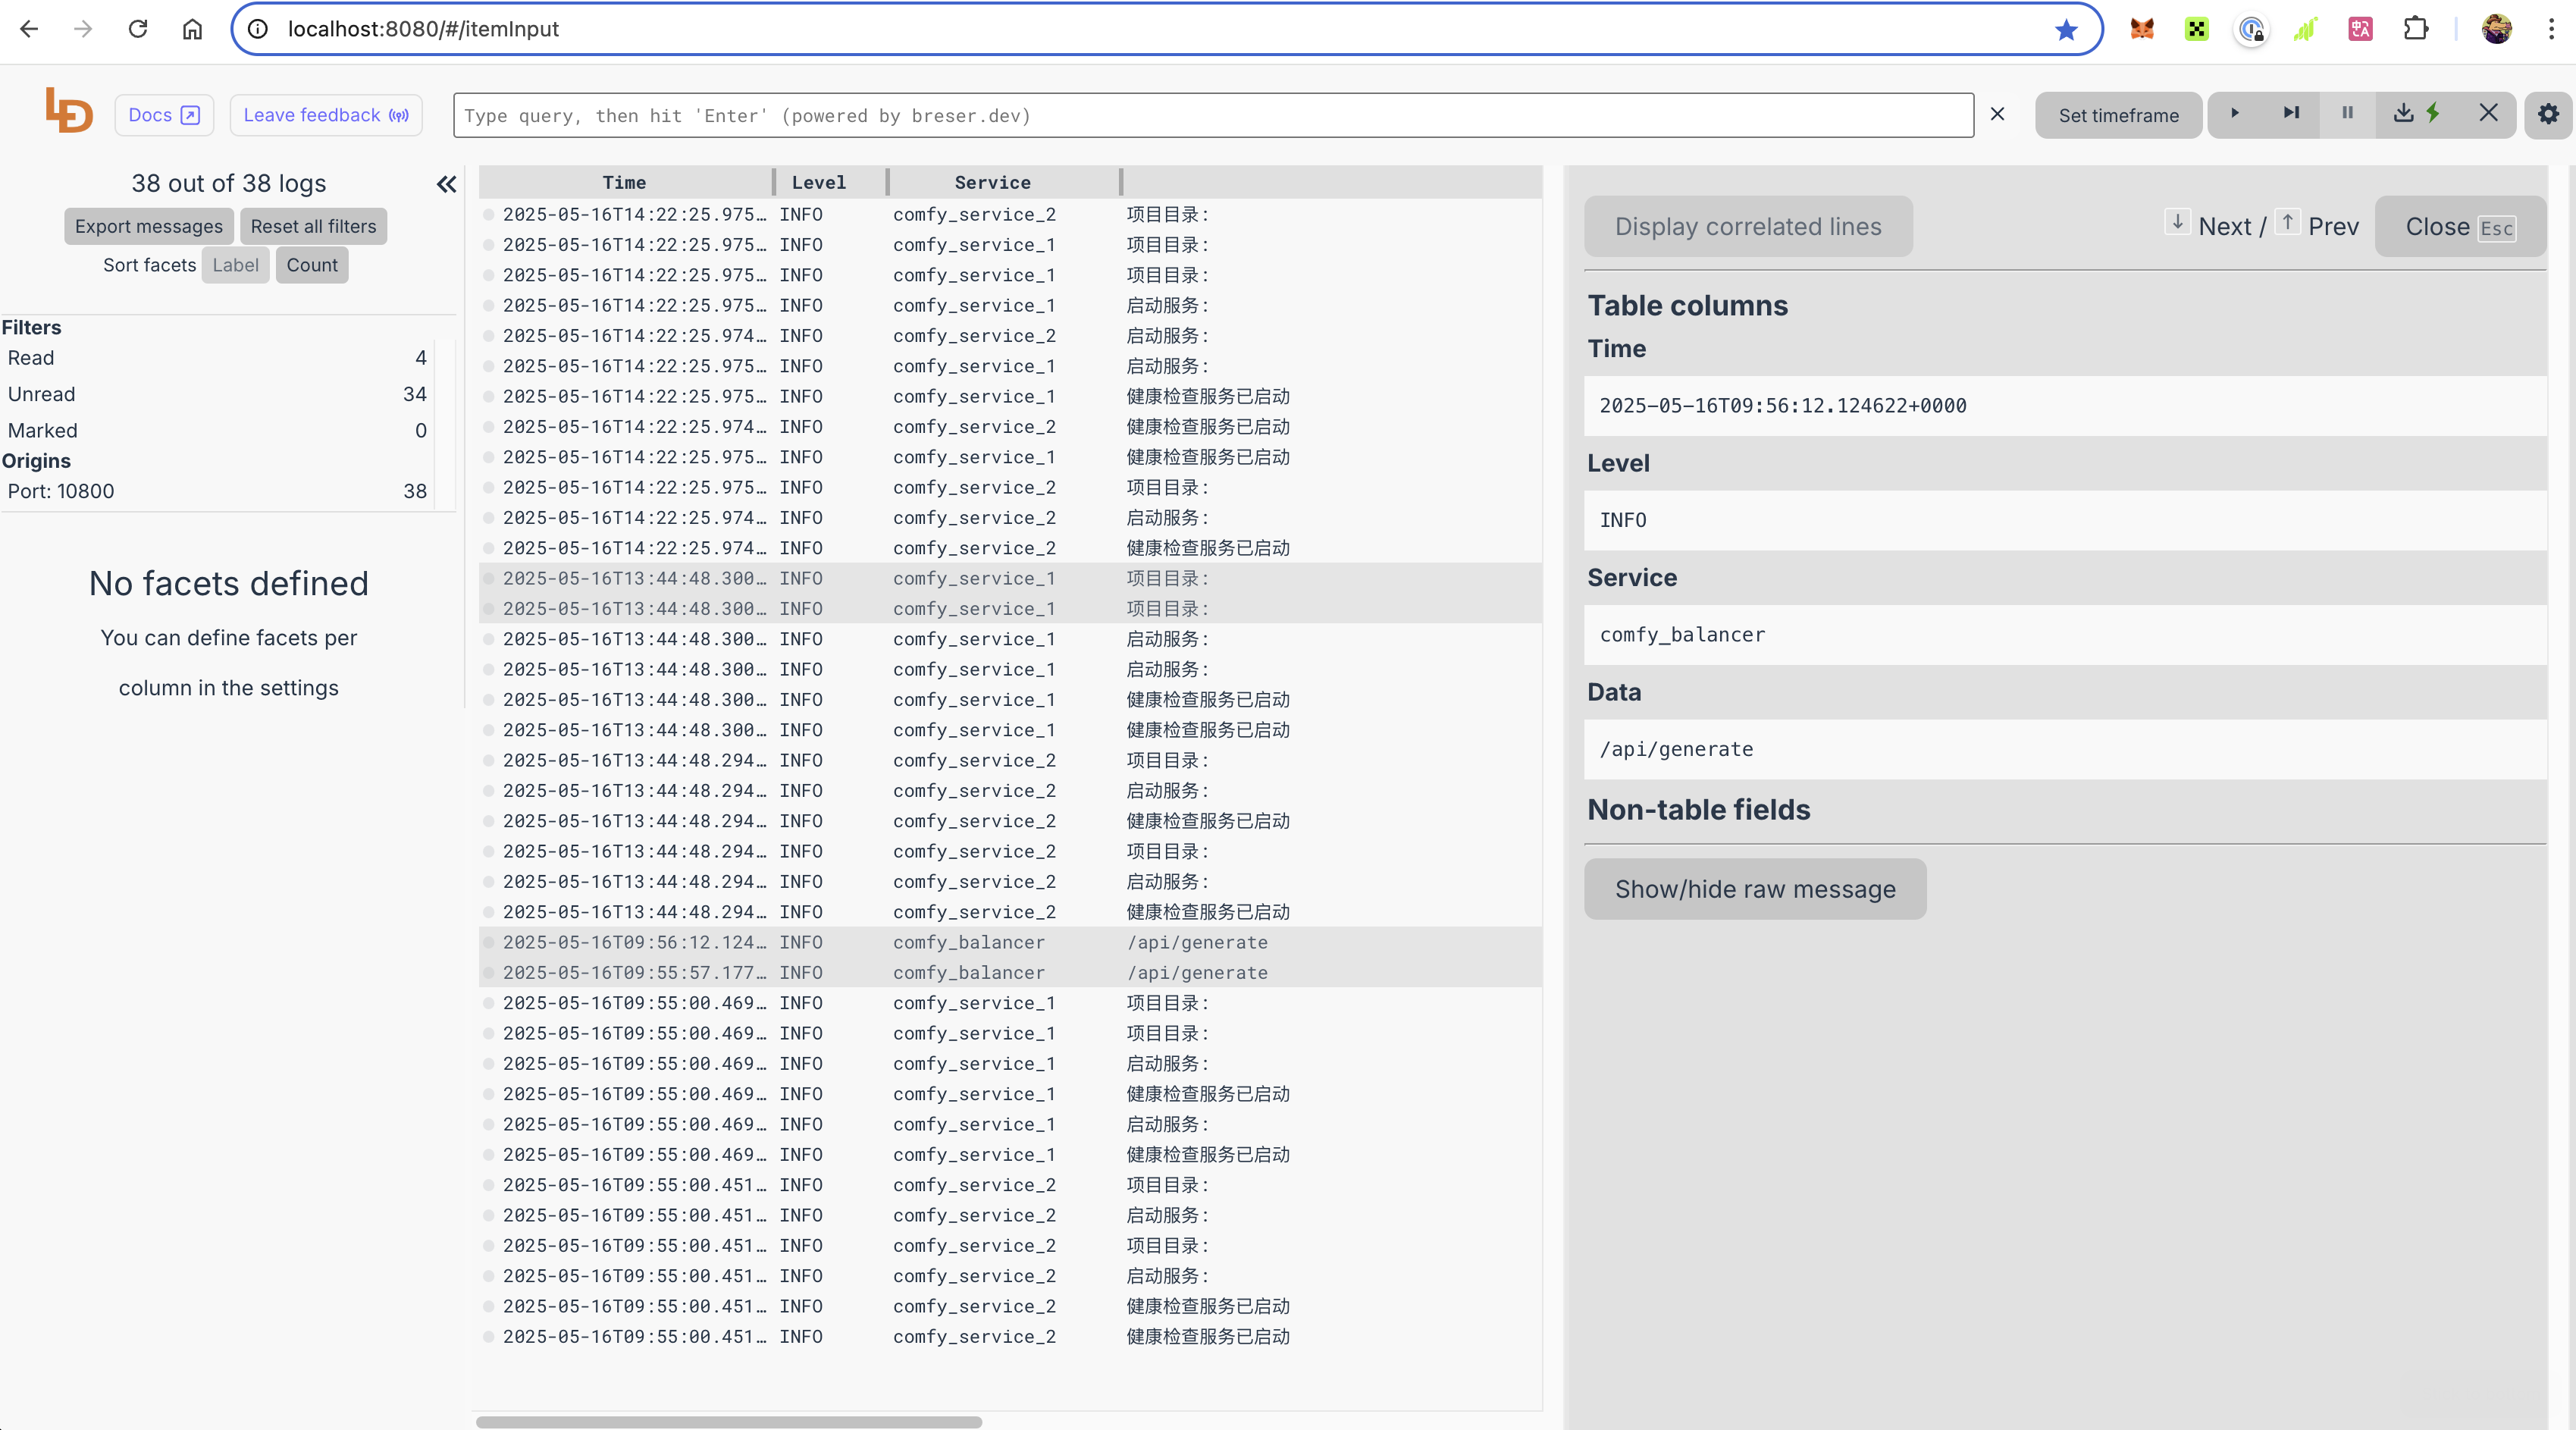Viewport: 2576px width, 1430px height.
Task: Click the '38 out of 38 logs' text
Action: click(x=229, y=183)
